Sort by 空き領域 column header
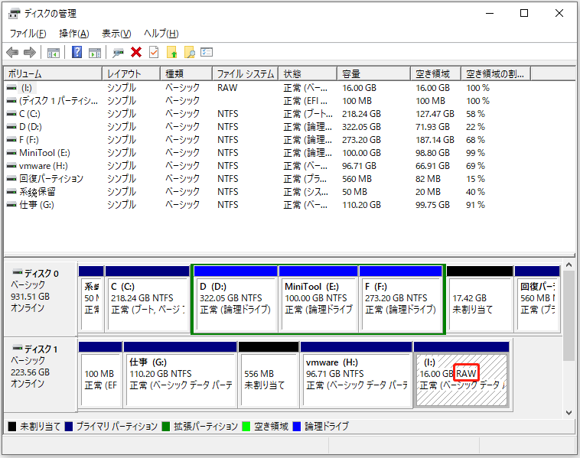 (435, 74)
